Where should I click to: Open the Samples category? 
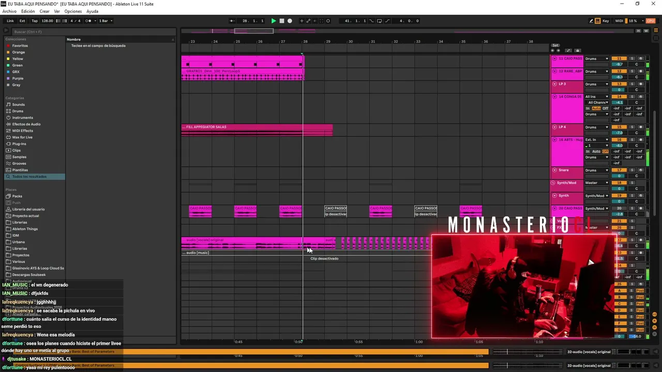pyautogui.click(x=19, y=157)
